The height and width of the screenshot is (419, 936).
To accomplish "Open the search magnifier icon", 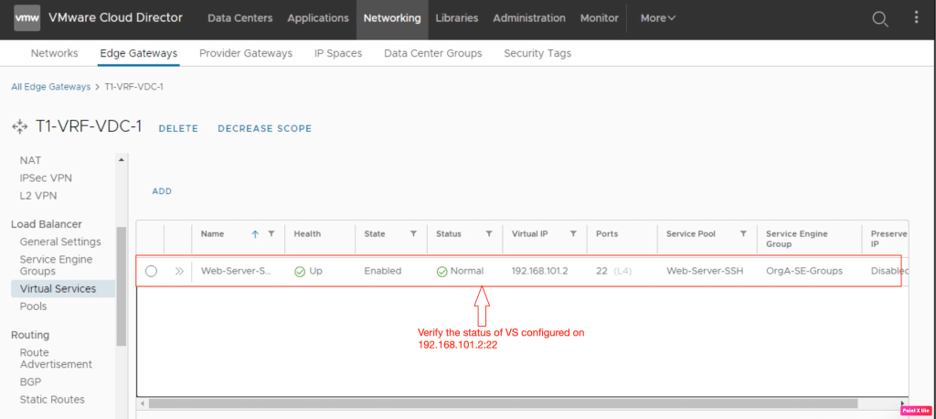I will point(879,18).
